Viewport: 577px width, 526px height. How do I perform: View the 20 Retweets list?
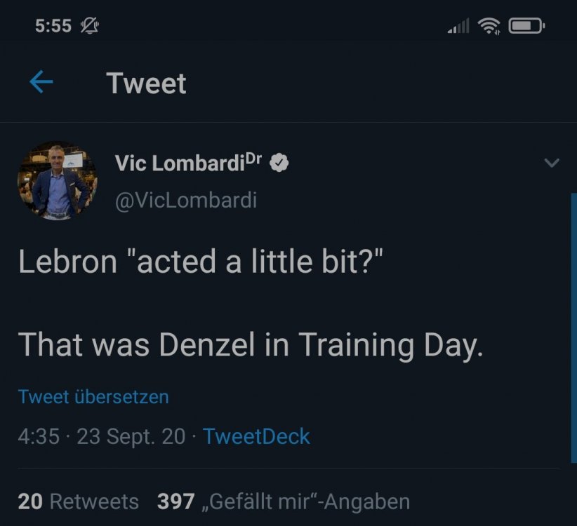point(79,501)
